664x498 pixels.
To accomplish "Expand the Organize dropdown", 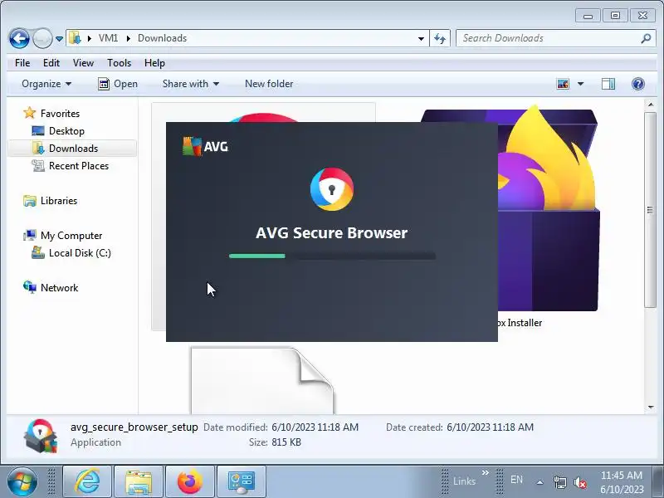I will (x=46, y=84).
